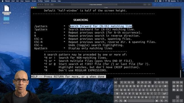Click the right shift key in Keyboard Viewer
The height and width of the screenshot is (103, 184).
tap(164, 97)
